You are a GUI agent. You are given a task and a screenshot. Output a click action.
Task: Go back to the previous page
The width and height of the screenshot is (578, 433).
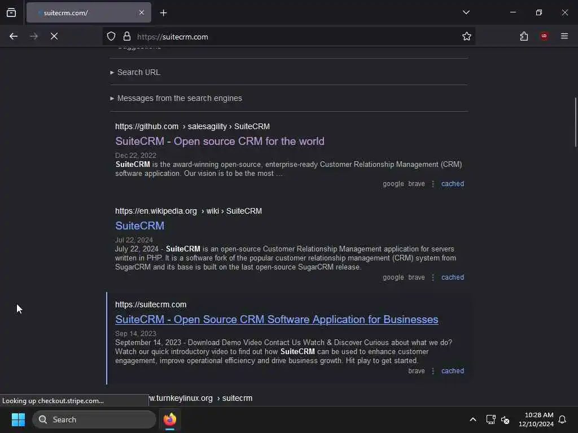coord(14,36)
